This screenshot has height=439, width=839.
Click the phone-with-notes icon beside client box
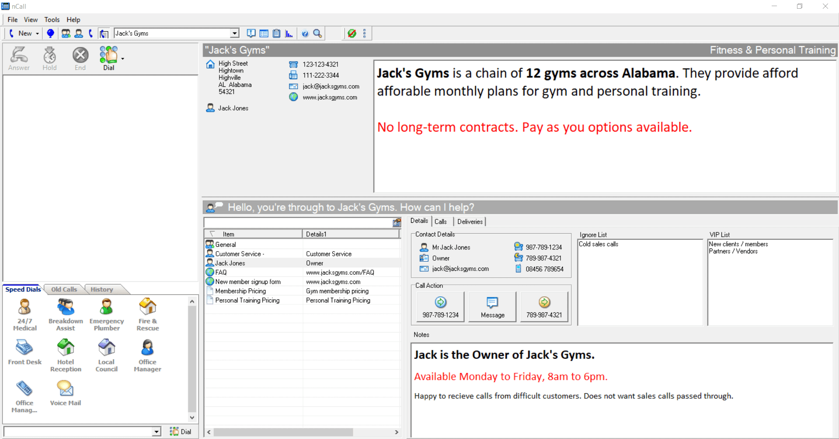pos(104,33)
